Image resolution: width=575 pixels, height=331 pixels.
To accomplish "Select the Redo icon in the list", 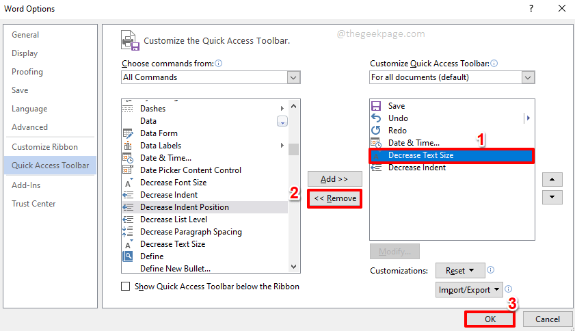I will (x=375, y=131).
